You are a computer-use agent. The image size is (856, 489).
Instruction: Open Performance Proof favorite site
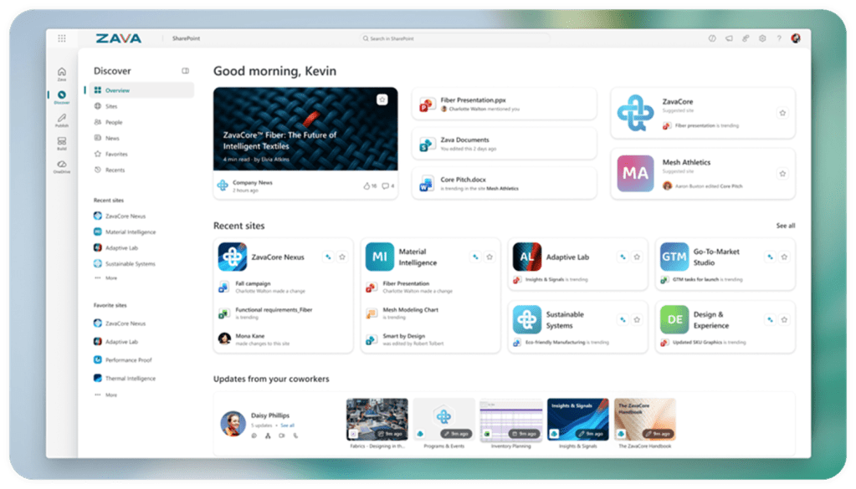[x=128, y=359]
